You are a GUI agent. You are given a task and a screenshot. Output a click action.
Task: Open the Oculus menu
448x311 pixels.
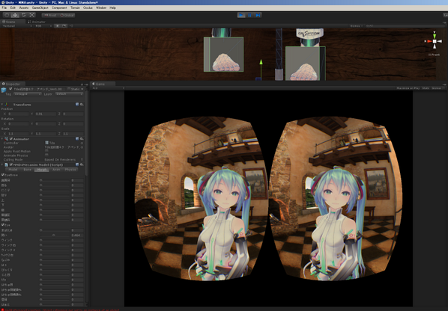(x=88, y=7)
